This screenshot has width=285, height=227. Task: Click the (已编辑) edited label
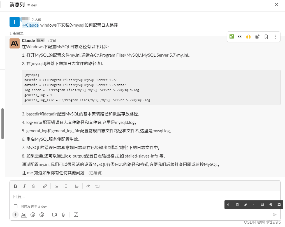(x=96, y=173)
